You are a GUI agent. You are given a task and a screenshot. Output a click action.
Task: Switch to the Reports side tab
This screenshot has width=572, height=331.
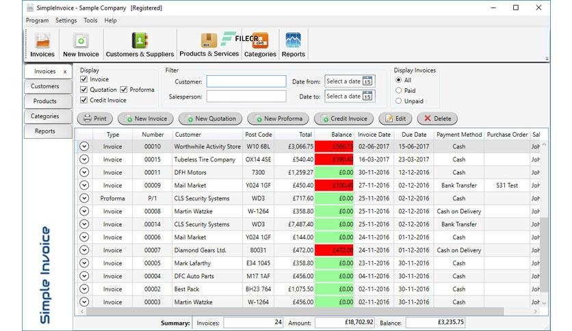(48, 131)
